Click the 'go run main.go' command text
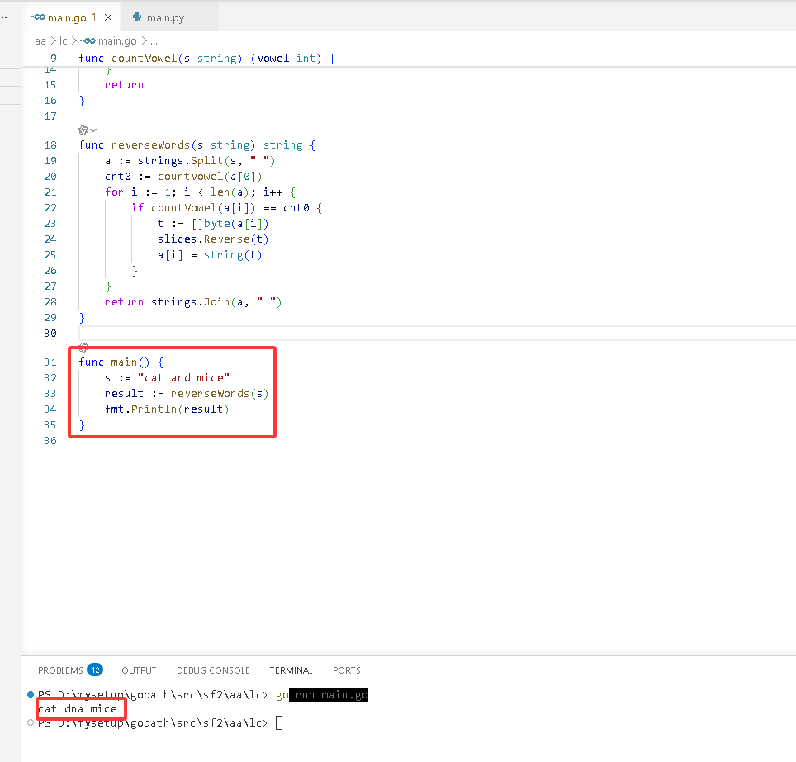796x762 pixels. pyautogui.click(x=322, y=694)
